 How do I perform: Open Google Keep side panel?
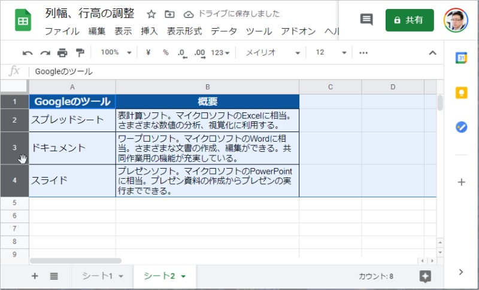coord(461,93)
